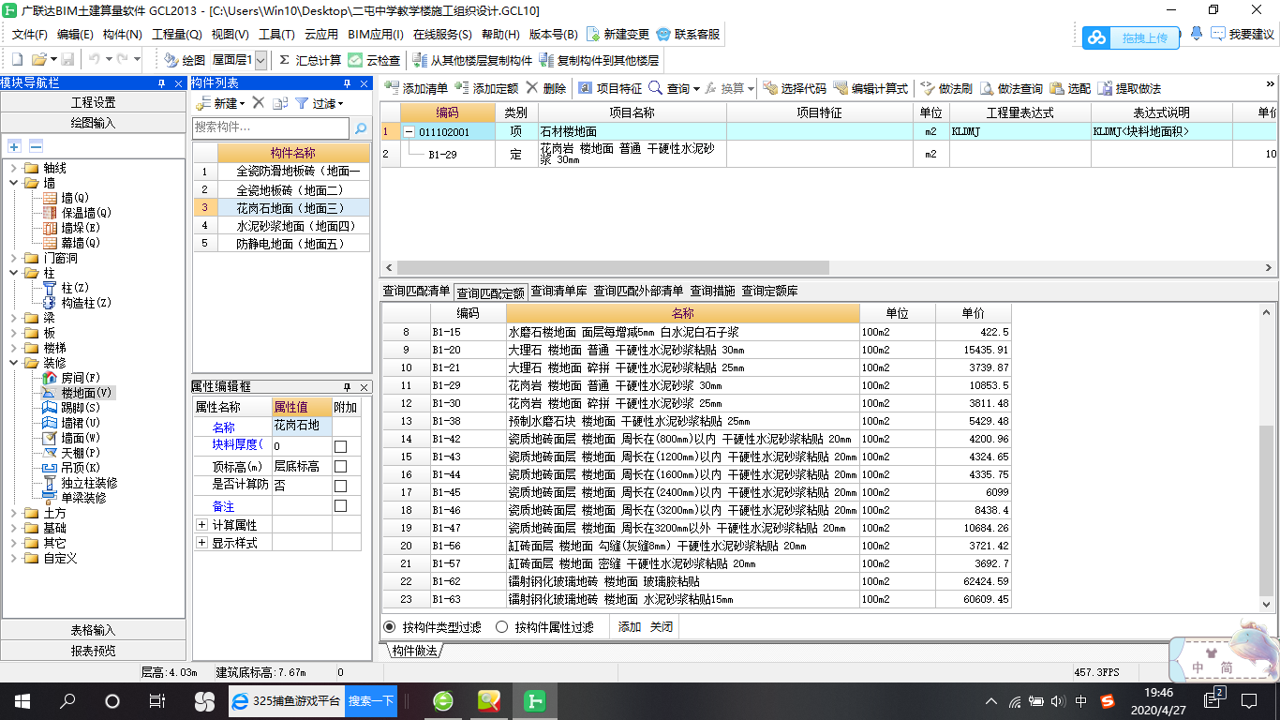The width and height of the screenshot is (1280, 720).
Task: Click the 报表预览 navigation button
Action: (x=94, y=651)
